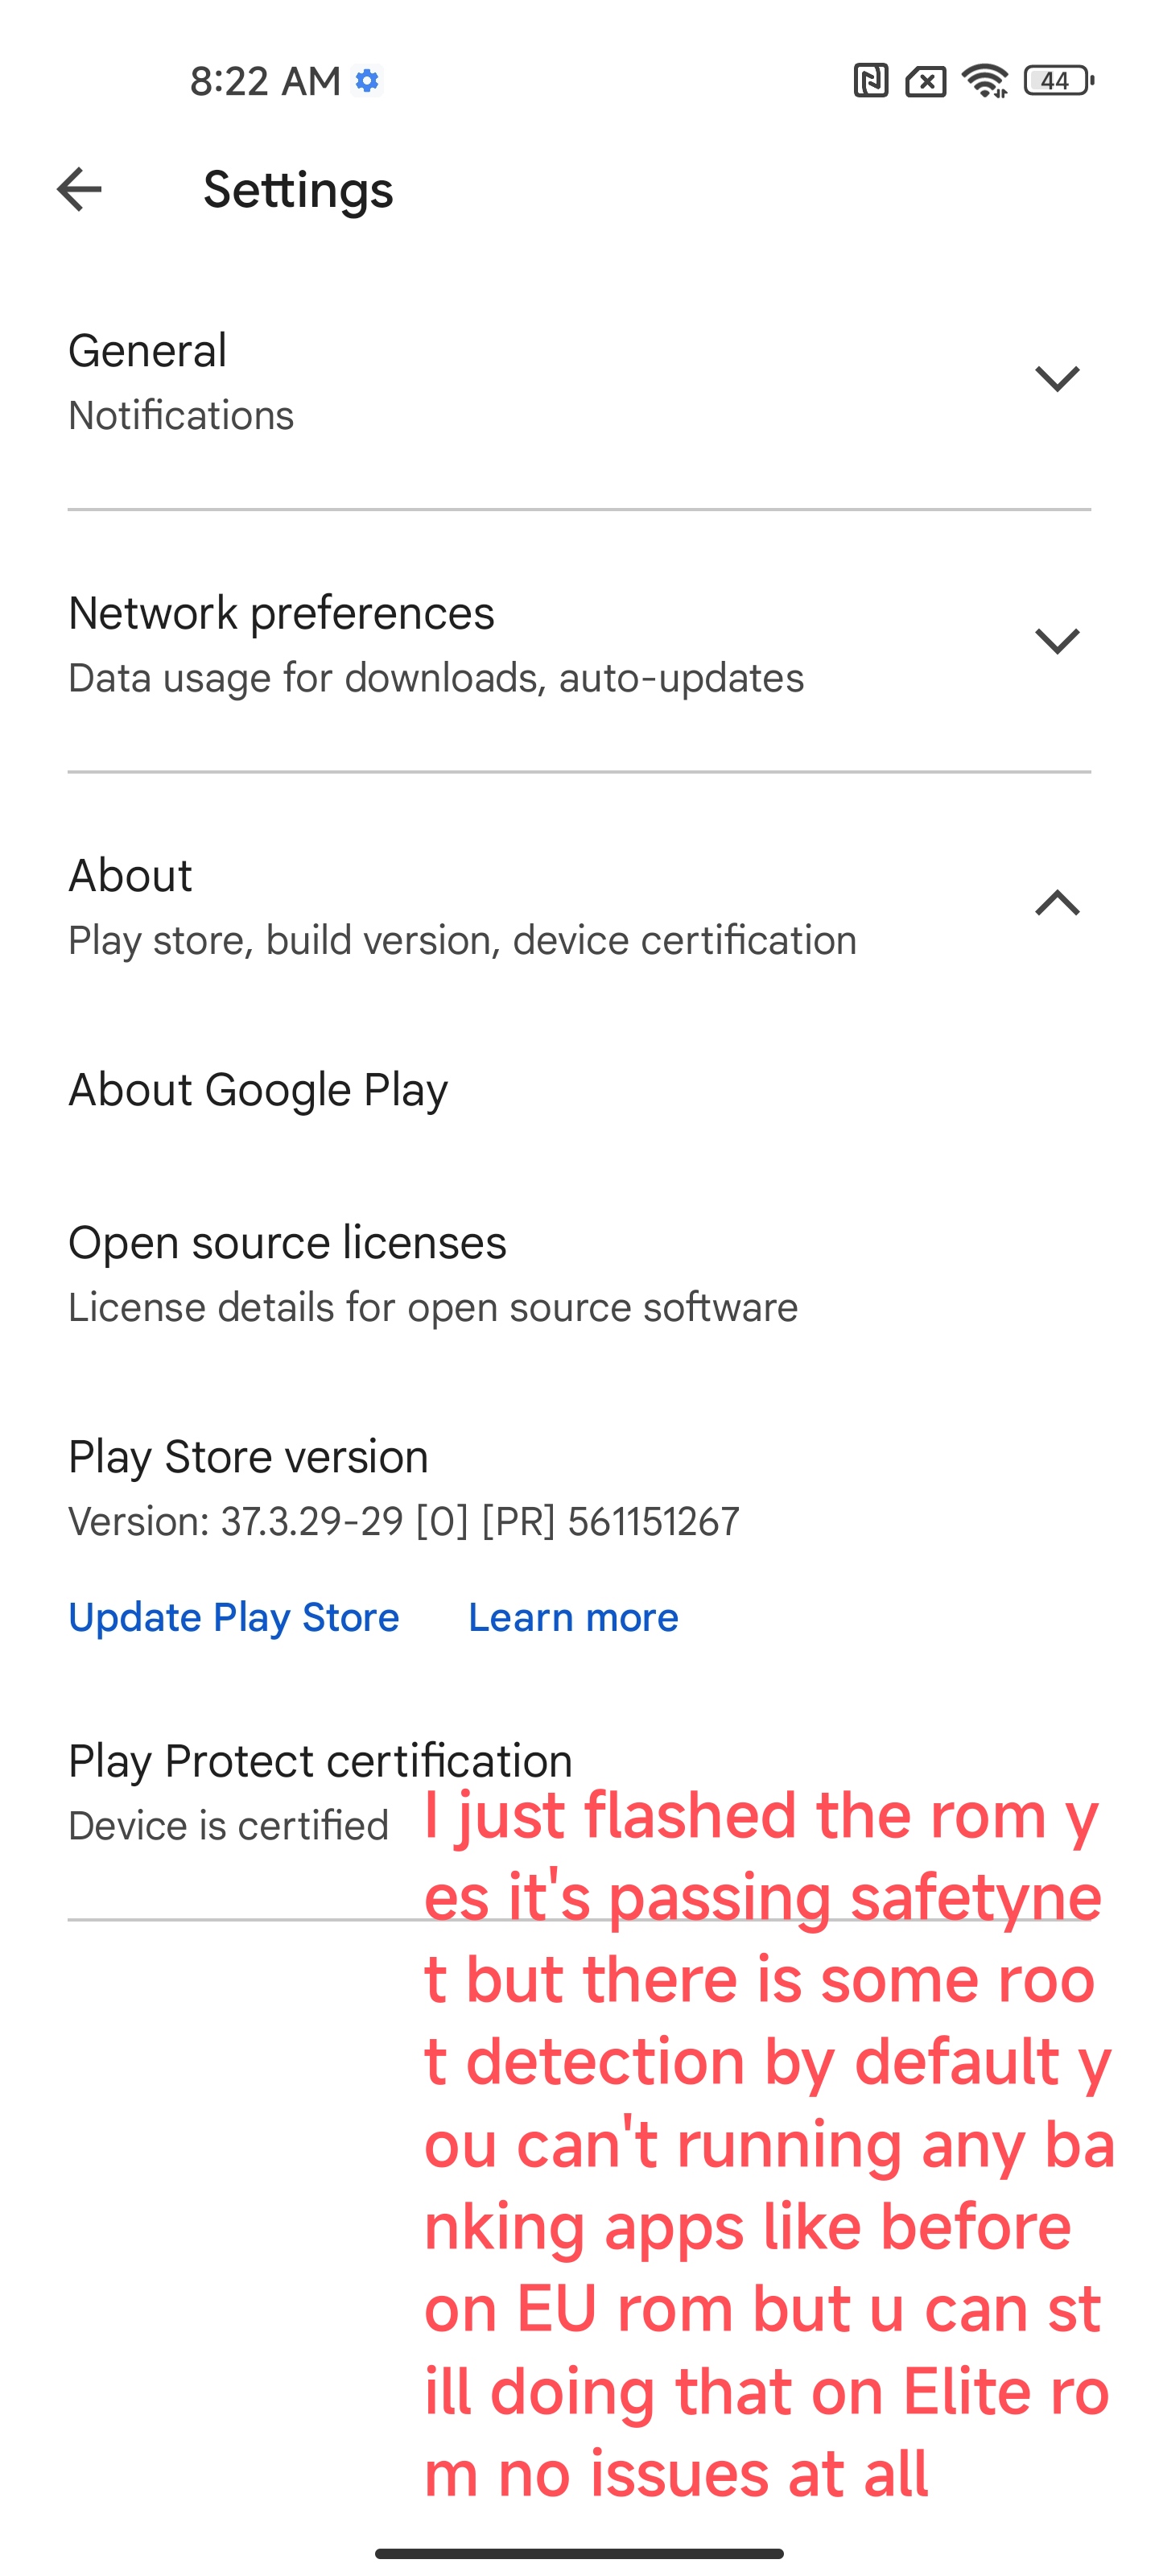
Task: Tap the General Notifications row
Action: pyautogui.click(x=579, y=380)
